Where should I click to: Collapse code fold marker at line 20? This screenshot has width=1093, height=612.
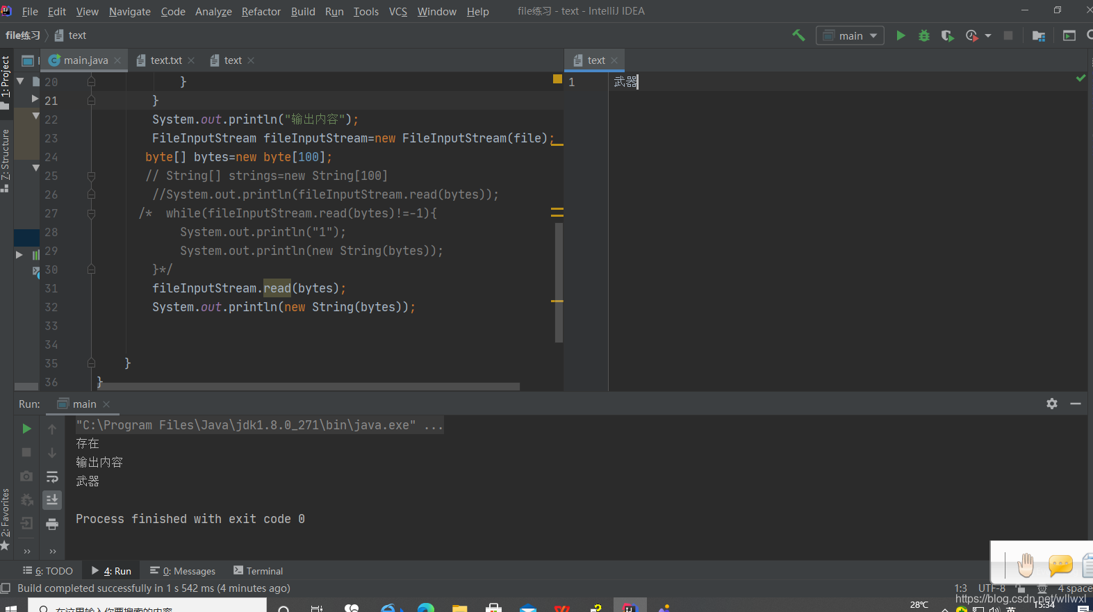(x=91, y=82)
